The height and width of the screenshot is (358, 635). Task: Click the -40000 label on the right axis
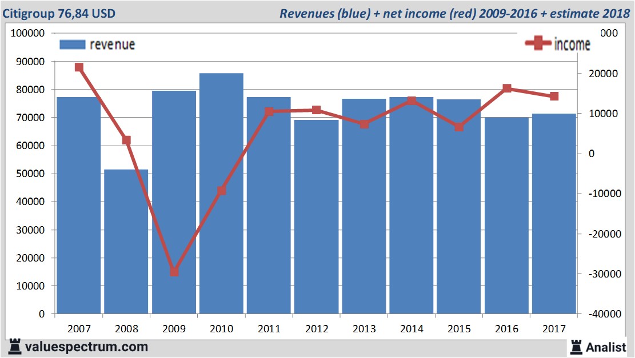tap(605, 314)
